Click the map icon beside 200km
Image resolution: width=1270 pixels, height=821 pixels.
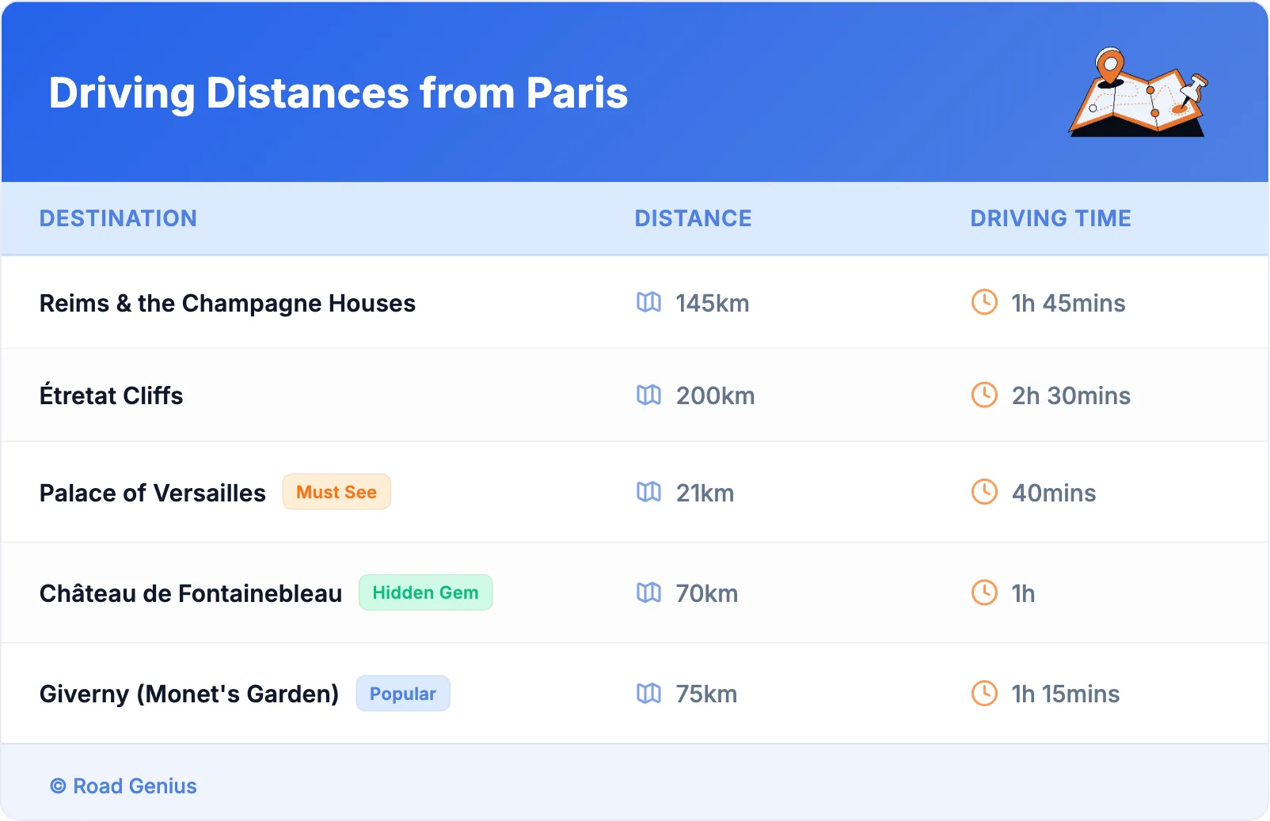click(648, 395)
